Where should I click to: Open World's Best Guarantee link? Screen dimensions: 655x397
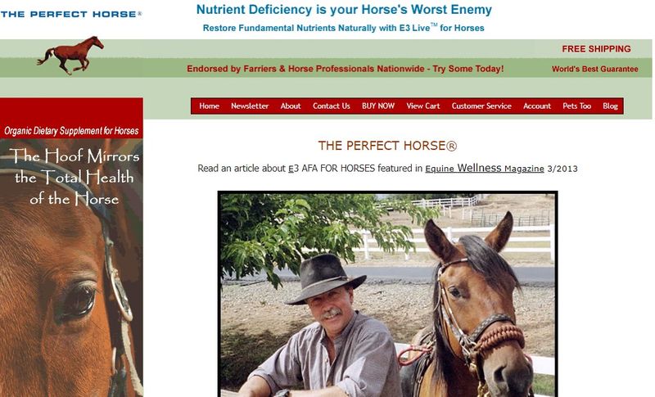595,69
